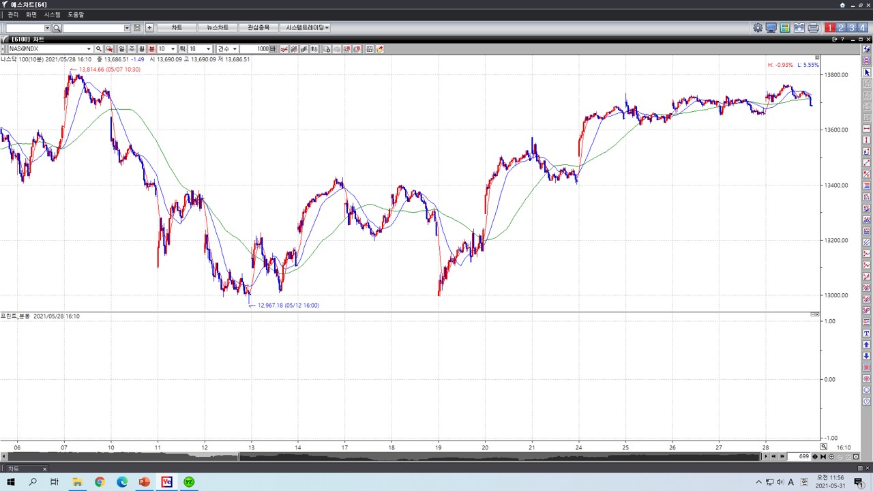Viewport: 873px width, 491px height.
Task: Open PowerPoint from the Windows taskbar
Action: (x=144, y=482)
